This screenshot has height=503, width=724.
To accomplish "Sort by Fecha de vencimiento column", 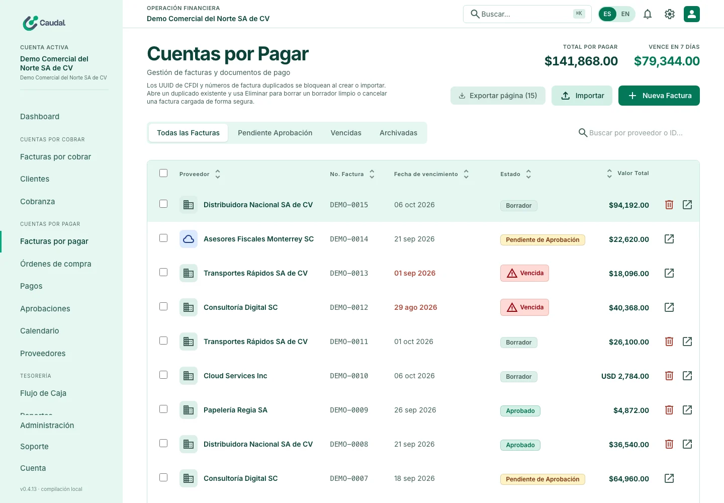I will 432,174.
